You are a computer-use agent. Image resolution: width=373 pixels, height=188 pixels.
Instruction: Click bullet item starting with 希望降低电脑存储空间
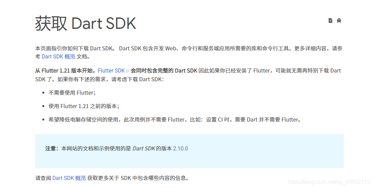point(174,120)
